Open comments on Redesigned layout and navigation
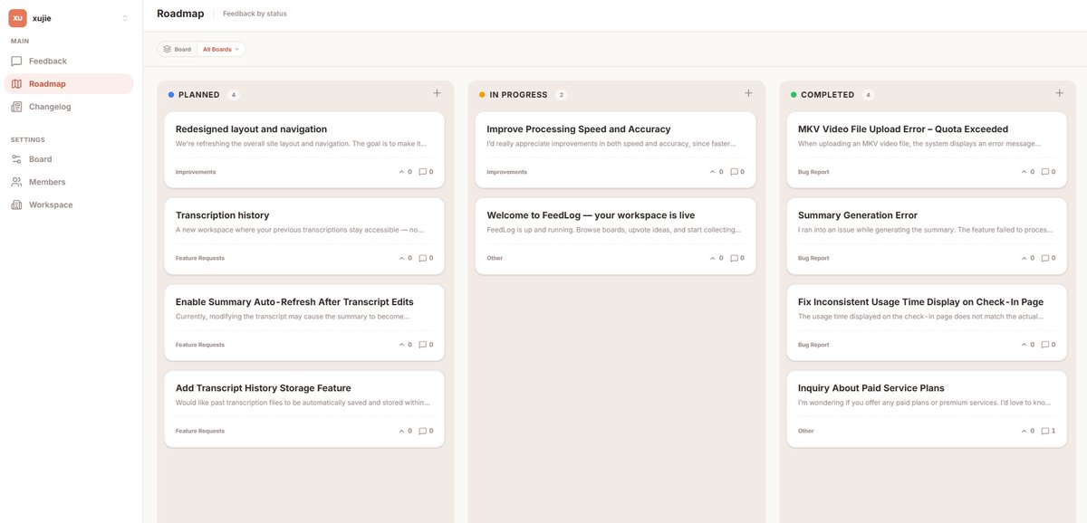Image resolution: width=1087 pixels, height=523 pixels. [426, 172]
